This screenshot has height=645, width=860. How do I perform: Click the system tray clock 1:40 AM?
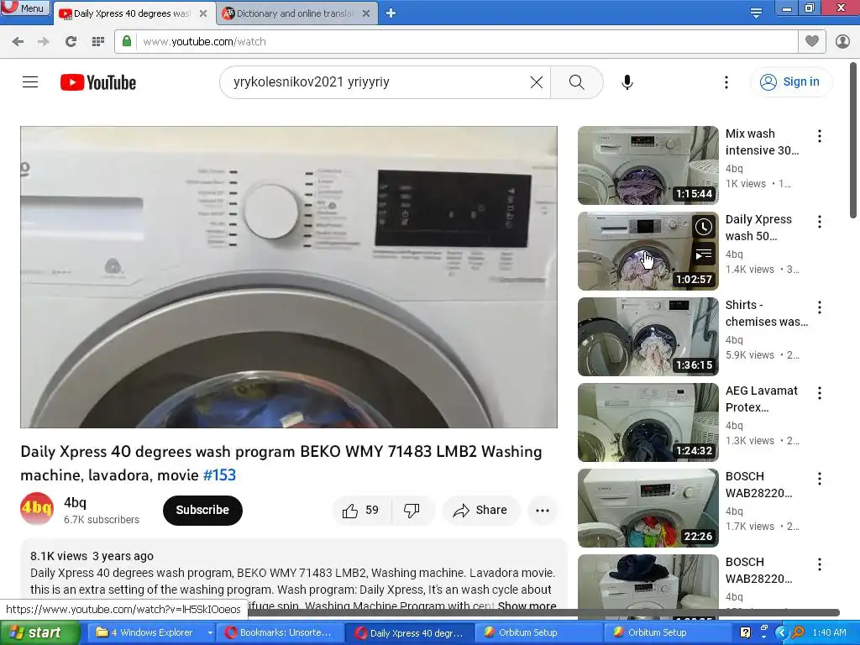tap(829, 632)
